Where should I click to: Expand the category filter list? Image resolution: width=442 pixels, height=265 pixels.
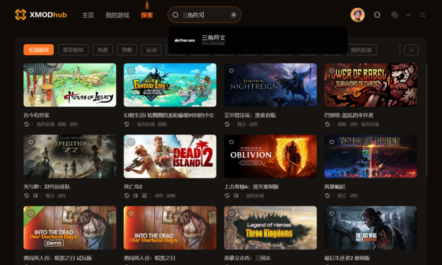click(411, 50)
